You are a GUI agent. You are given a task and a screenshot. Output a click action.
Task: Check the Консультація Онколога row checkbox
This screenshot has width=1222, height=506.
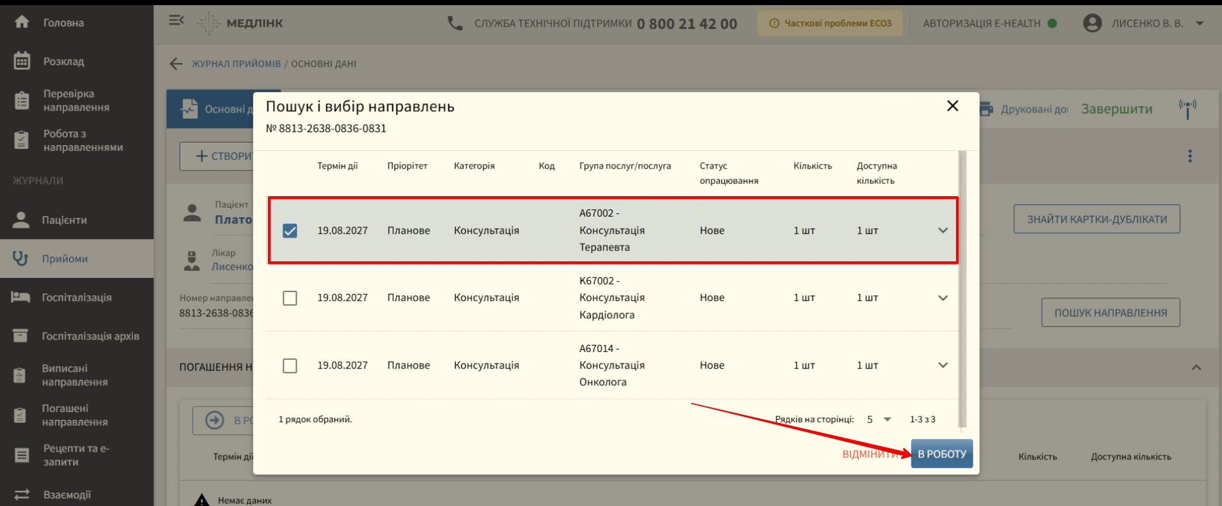point(290,366)
